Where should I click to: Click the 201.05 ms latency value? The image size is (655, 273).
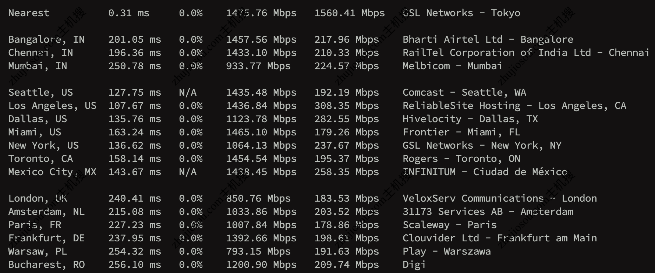click(x=134, y=39)
